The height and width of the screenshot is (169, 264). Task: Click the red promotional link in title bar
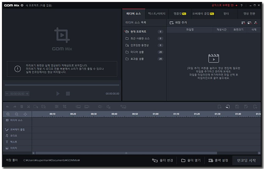(224, 5)
